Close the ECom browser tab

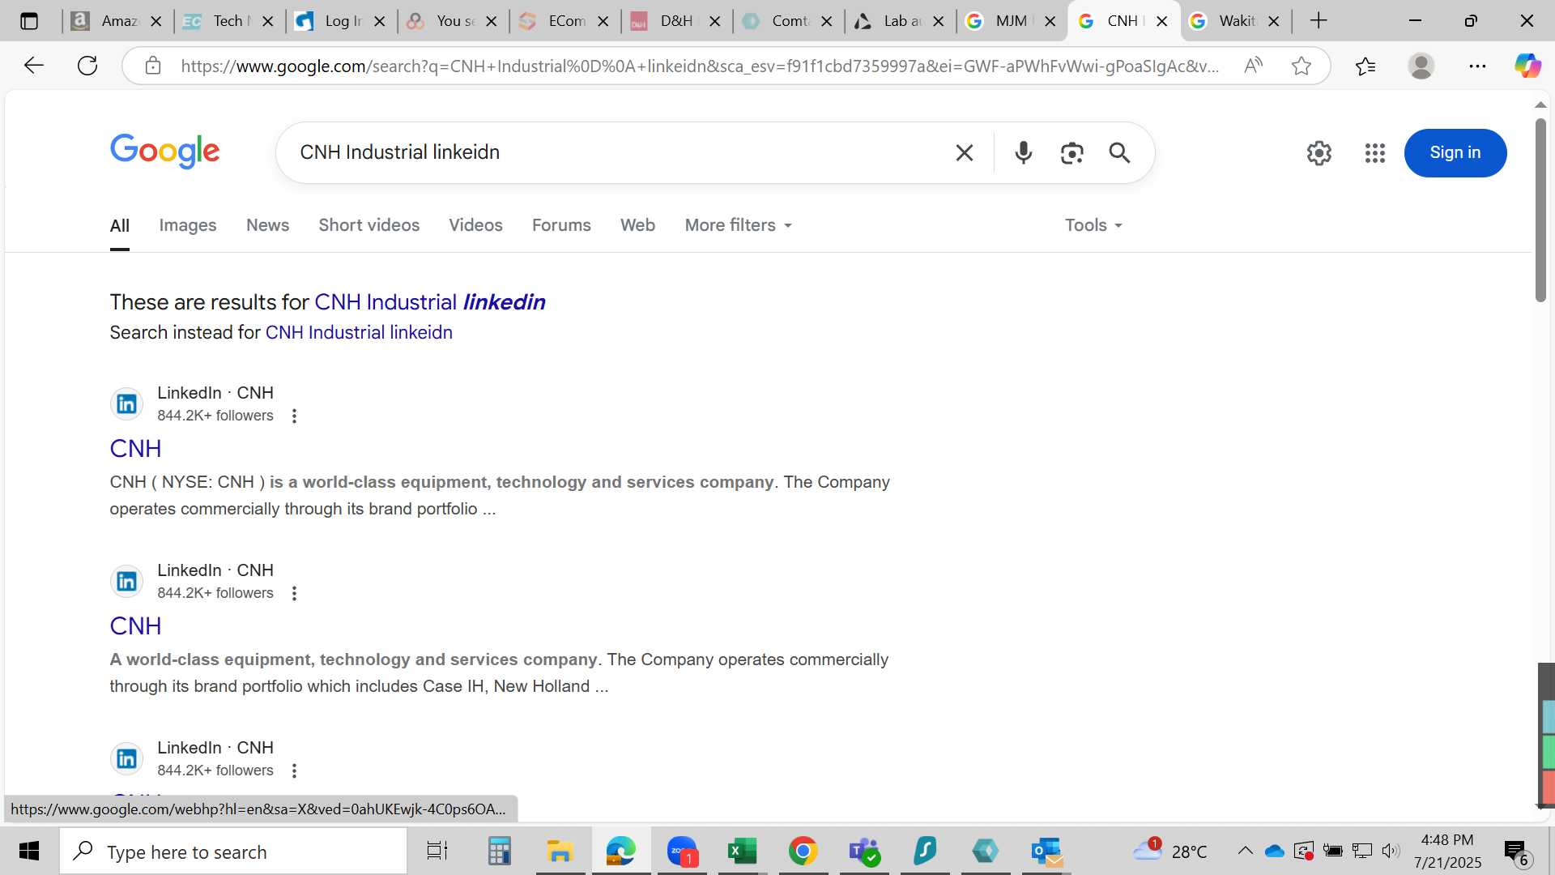coord(603,22)
